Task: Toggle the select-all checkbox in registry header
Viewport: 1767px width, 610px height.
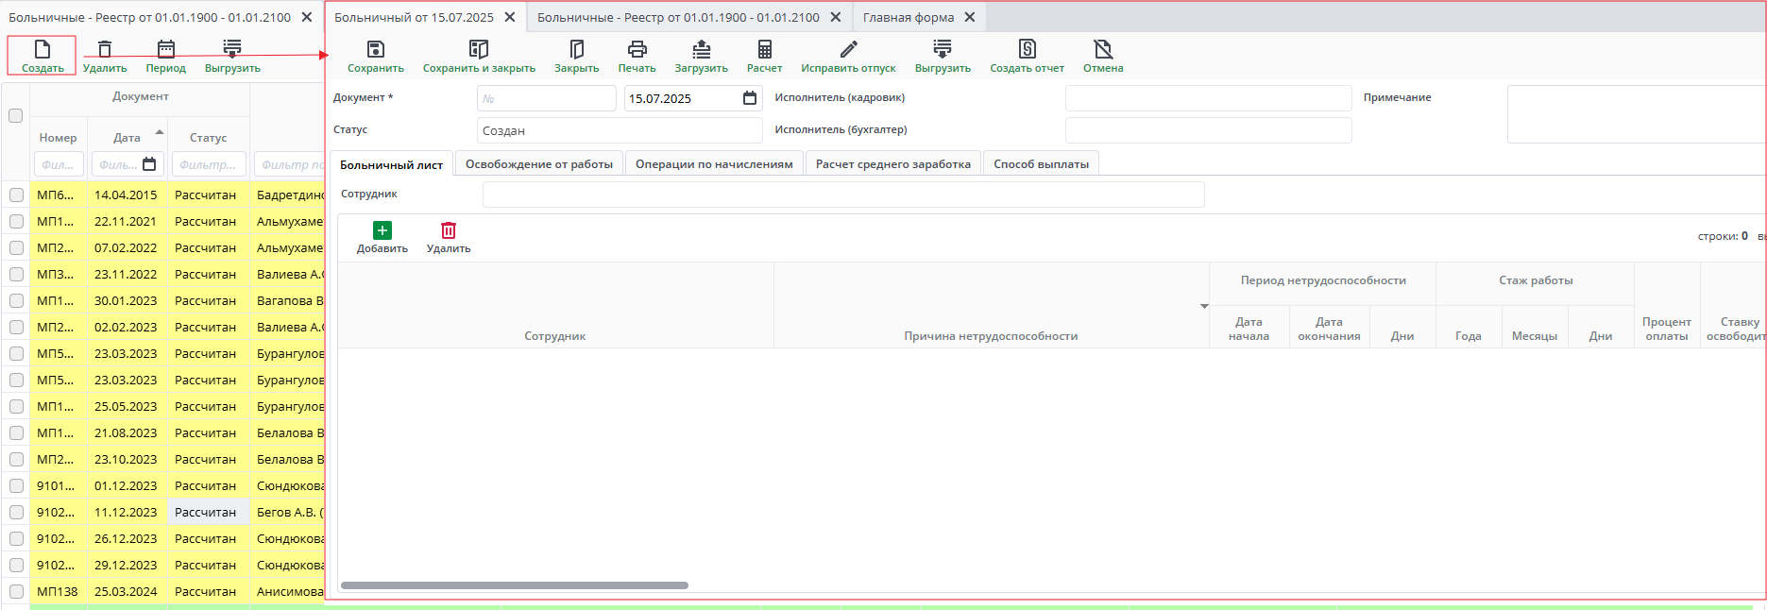Action: click(16, 116)
